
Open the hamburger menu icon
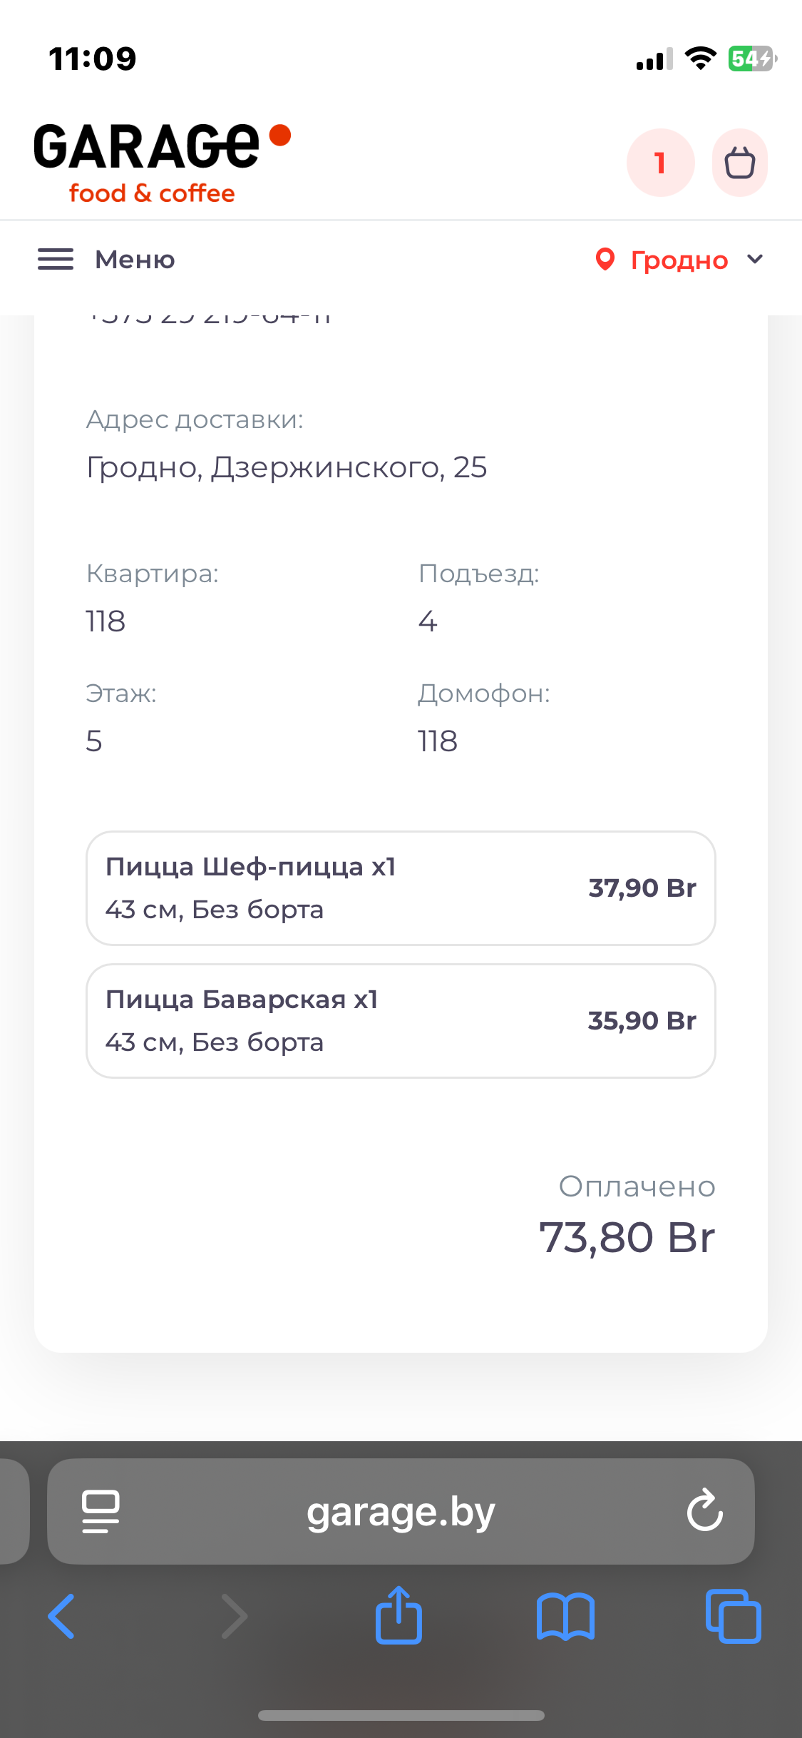[56, 260]
